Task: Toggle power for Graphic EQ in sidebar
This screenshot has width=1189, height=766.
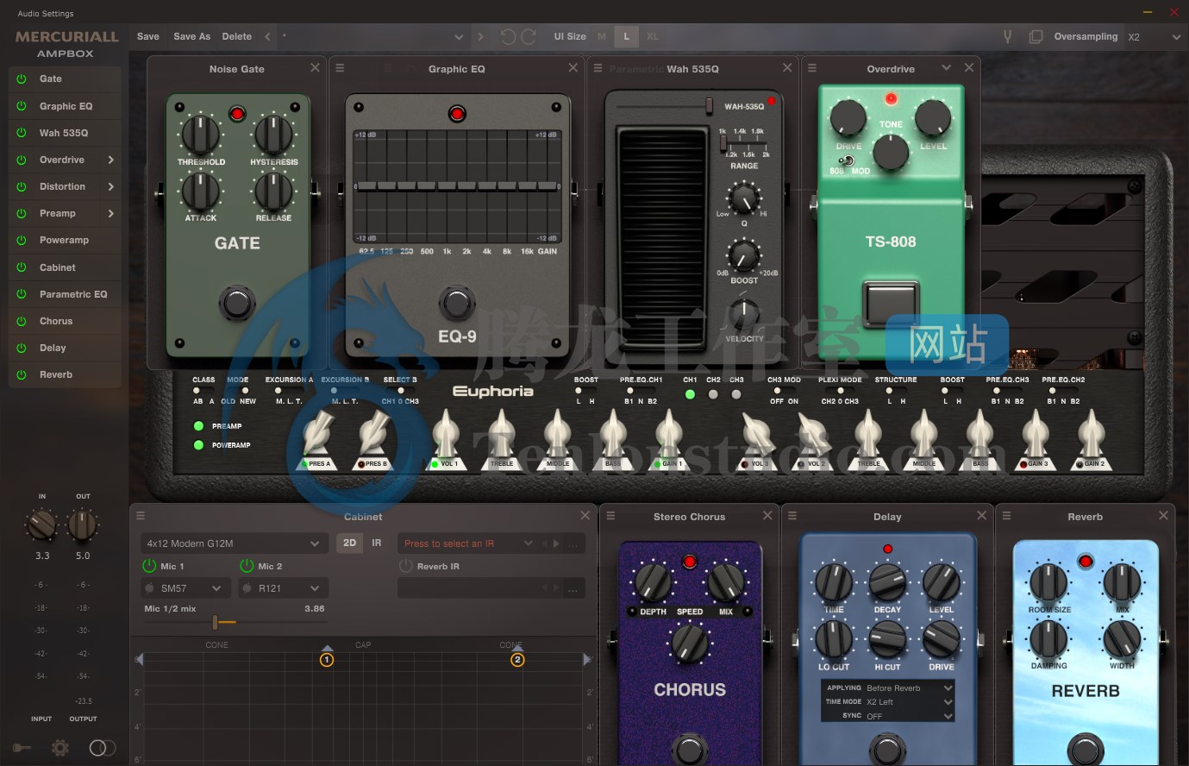Action: pyautogui.click(x=22, y=106)
